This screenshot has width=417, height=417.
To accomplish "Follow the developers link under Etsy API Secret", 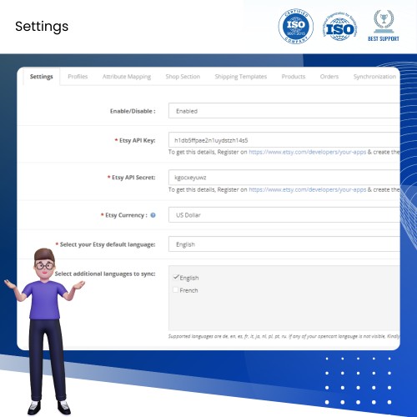I will 308,189.
